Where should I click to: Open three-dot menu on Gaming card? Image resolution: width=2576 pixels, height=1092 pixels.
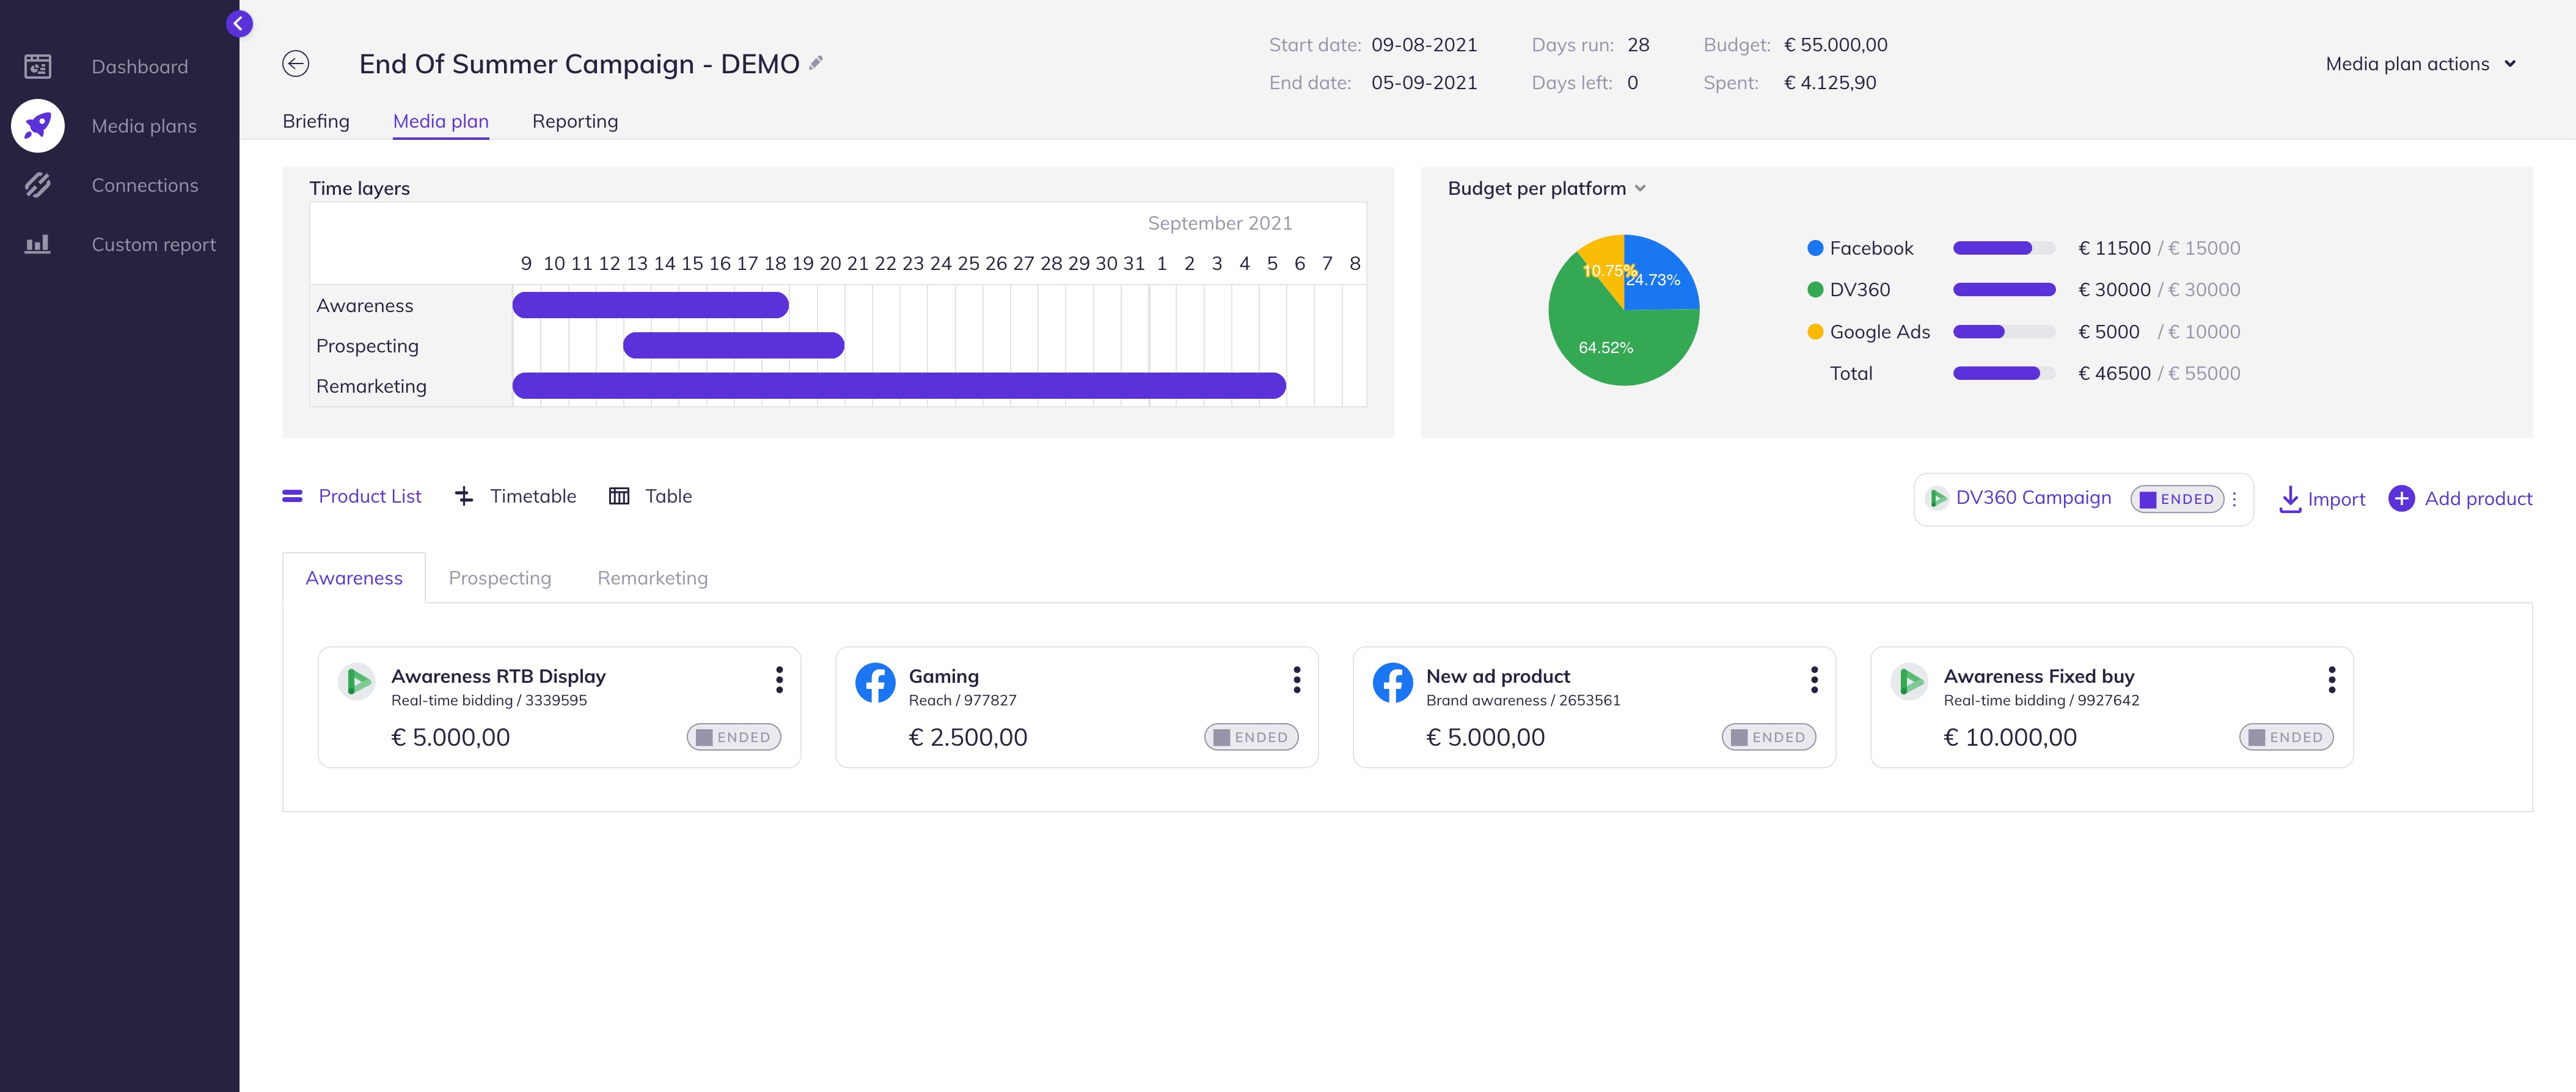pyautogui.click(x=1296, y=680)
